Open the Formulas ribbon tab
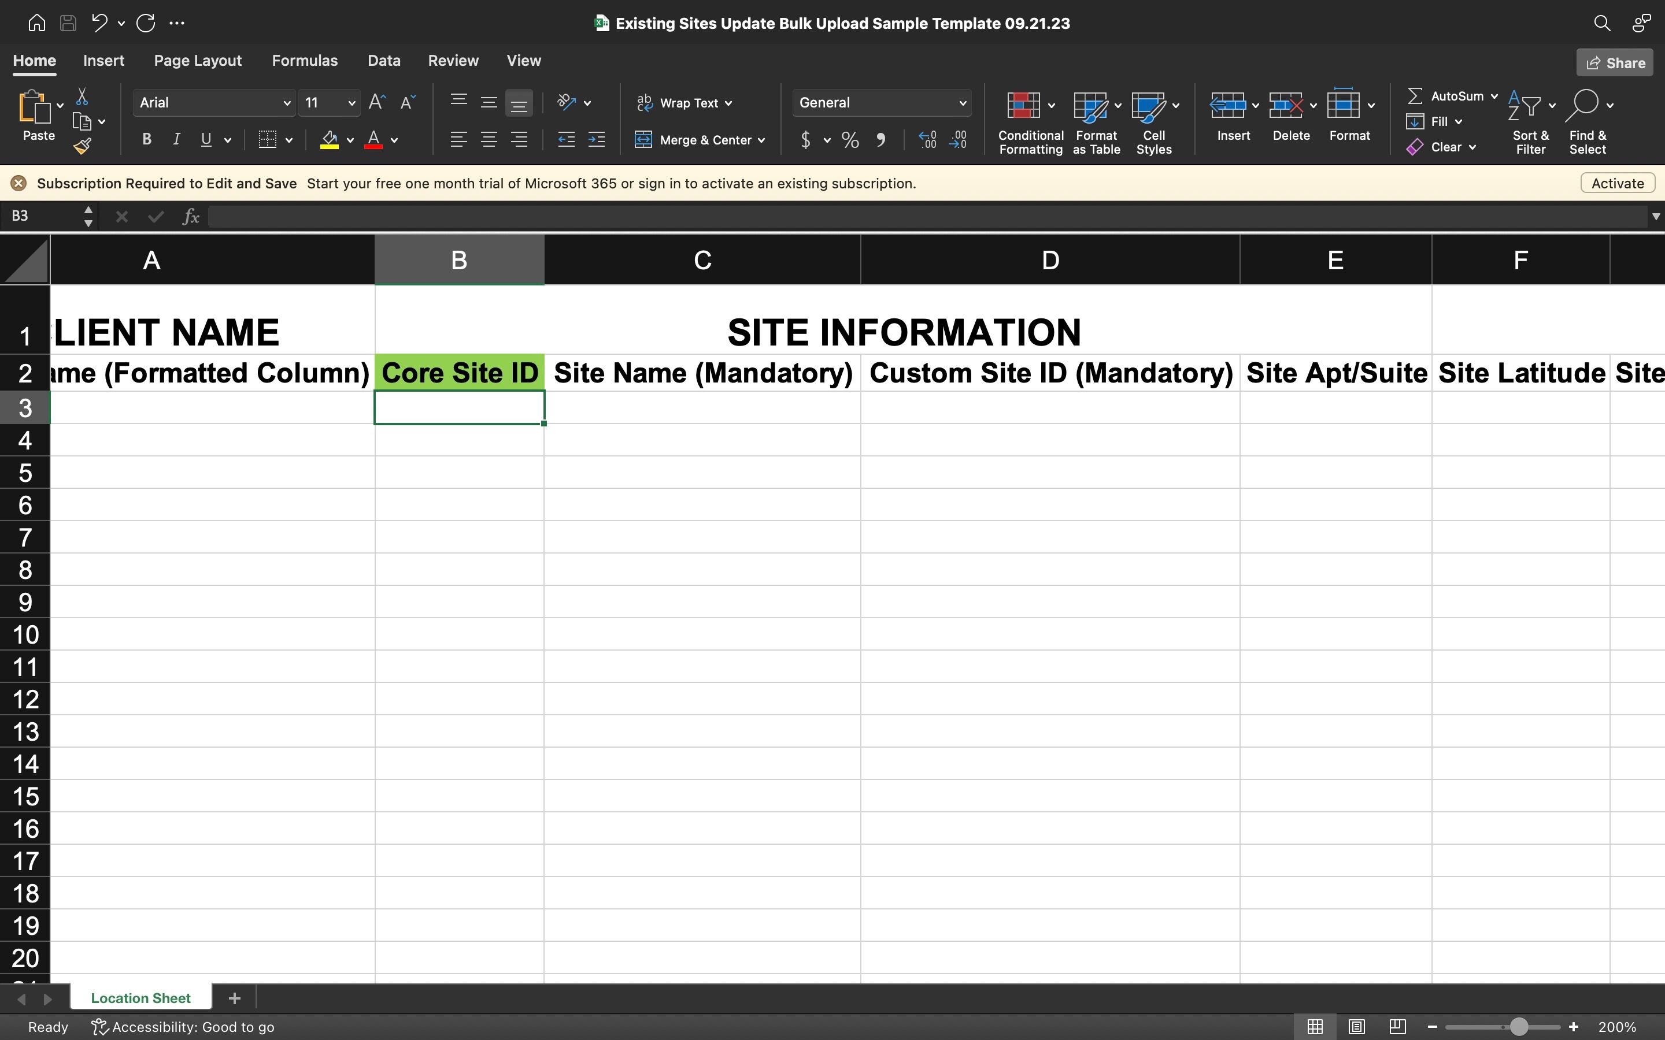 (304, 61)
